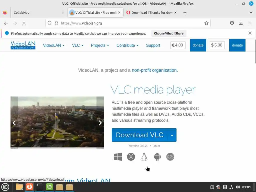Follow the non-profit organization link
256x192 pixels.
pos(154,70)
